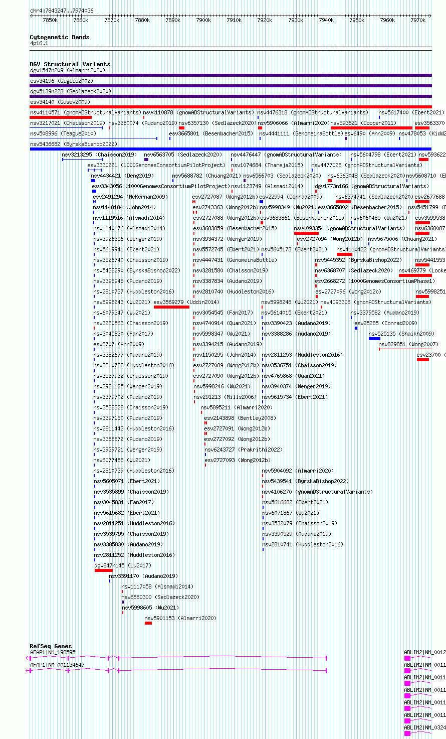This screenshot has height=739, width=446.
Task: Select the nsv3330221 (1000GenomesConsortiumPilotProject) label
Action: click(x=157, y=165)
